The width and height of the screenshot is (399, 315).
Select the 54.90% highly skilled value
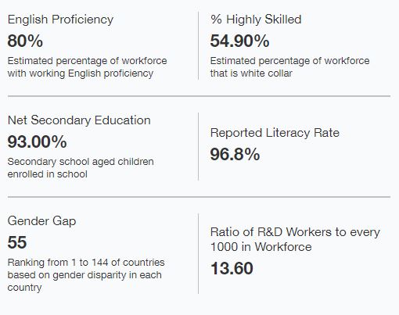(x=239, y=41)
